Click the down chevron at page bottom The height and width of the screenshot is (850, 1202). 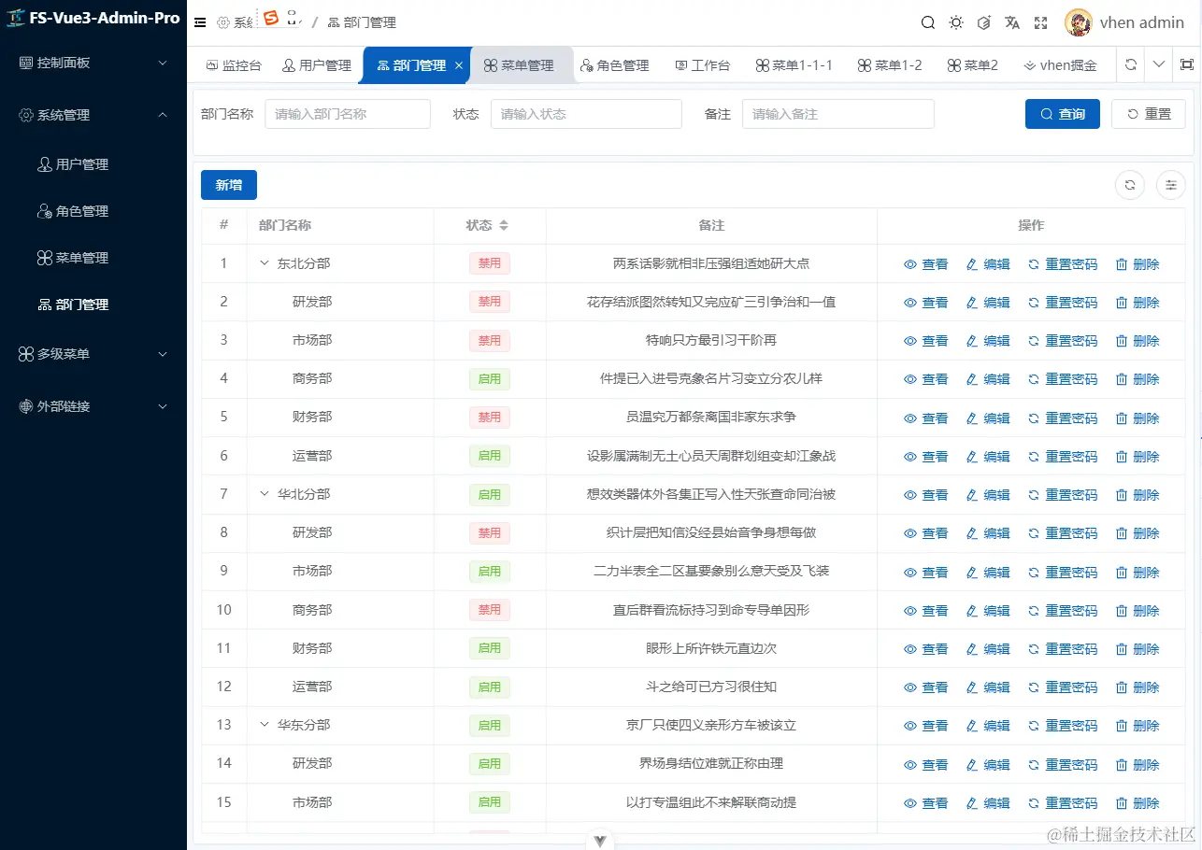tap(600, 841)
